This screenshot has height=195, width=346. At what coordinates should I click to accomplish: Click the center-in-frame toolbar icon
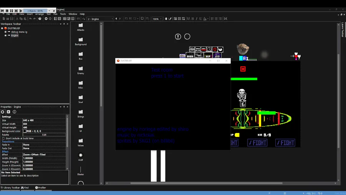pos(226,19)
